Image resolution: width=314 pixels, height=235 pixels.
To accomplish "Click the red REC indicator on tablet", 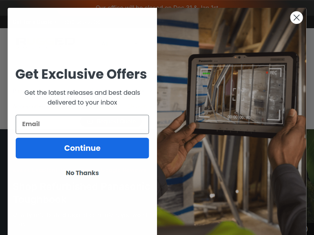I will (x=272, y=73).
